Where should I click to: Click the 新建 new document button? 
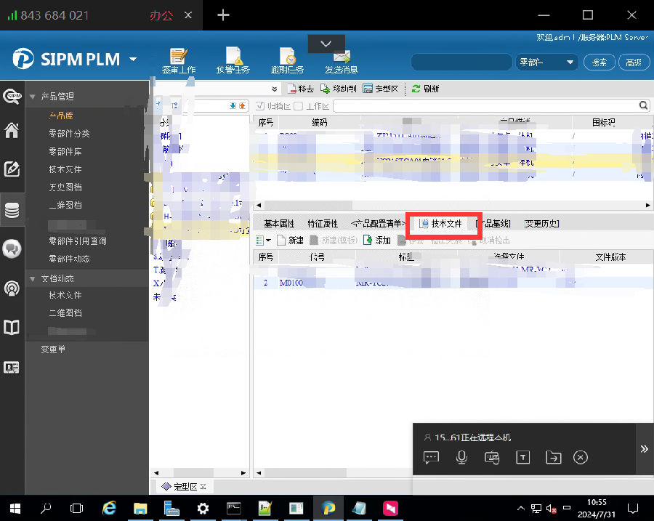click(289, 240)
